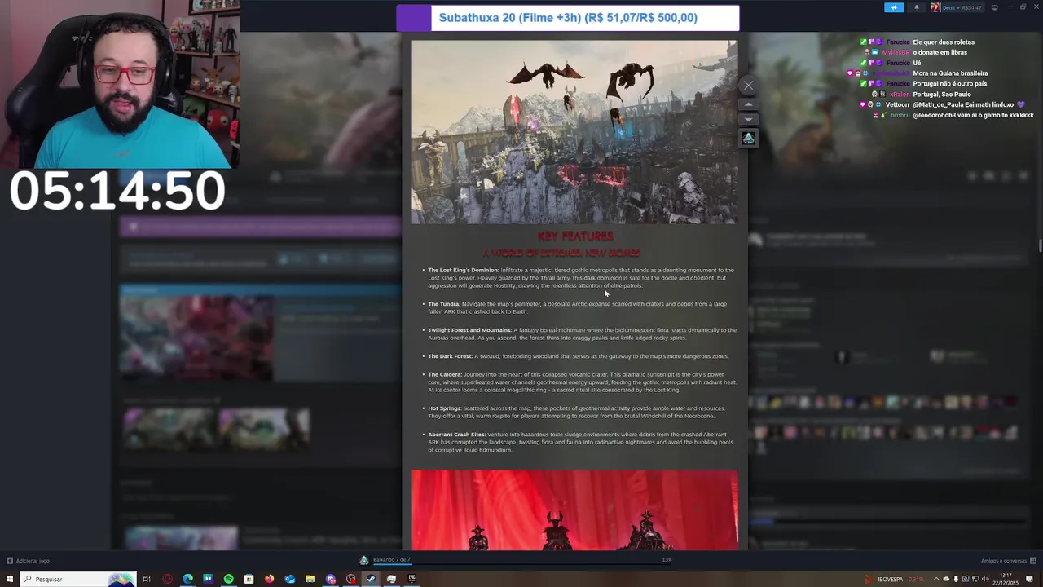Viewport: 1043px width, 587px height.
Task: Click MyllasBR username in chat
Action: (x=896, y=53)
